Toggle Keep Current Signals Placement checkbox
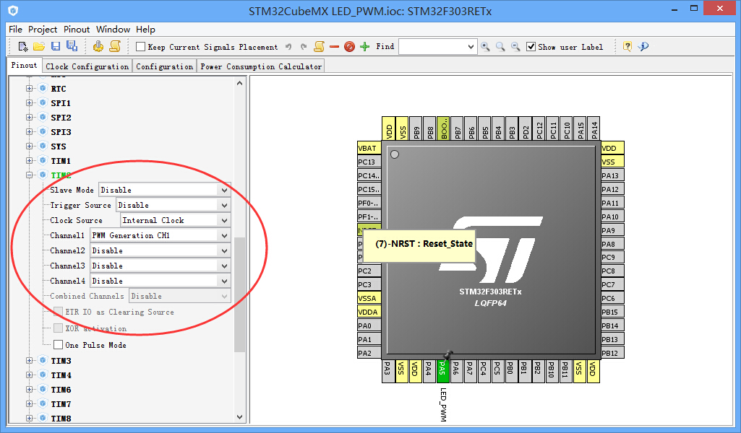The width and height of the screenshot is (741, 433). tap(140, 47)
